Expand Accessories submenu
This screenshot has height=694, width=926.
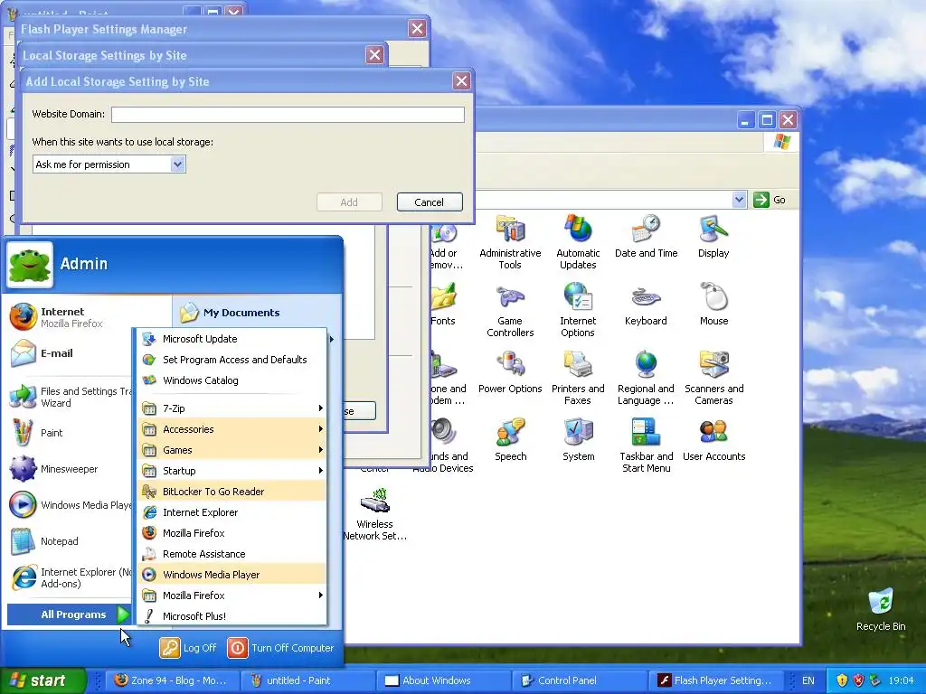click(x=232, y=429)
